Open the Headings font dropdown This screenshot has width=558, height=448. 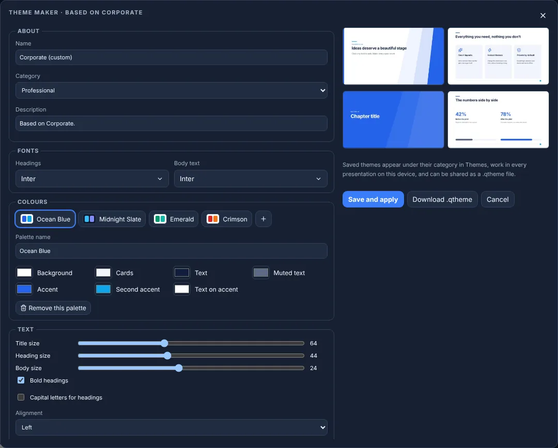pos(92,179)
